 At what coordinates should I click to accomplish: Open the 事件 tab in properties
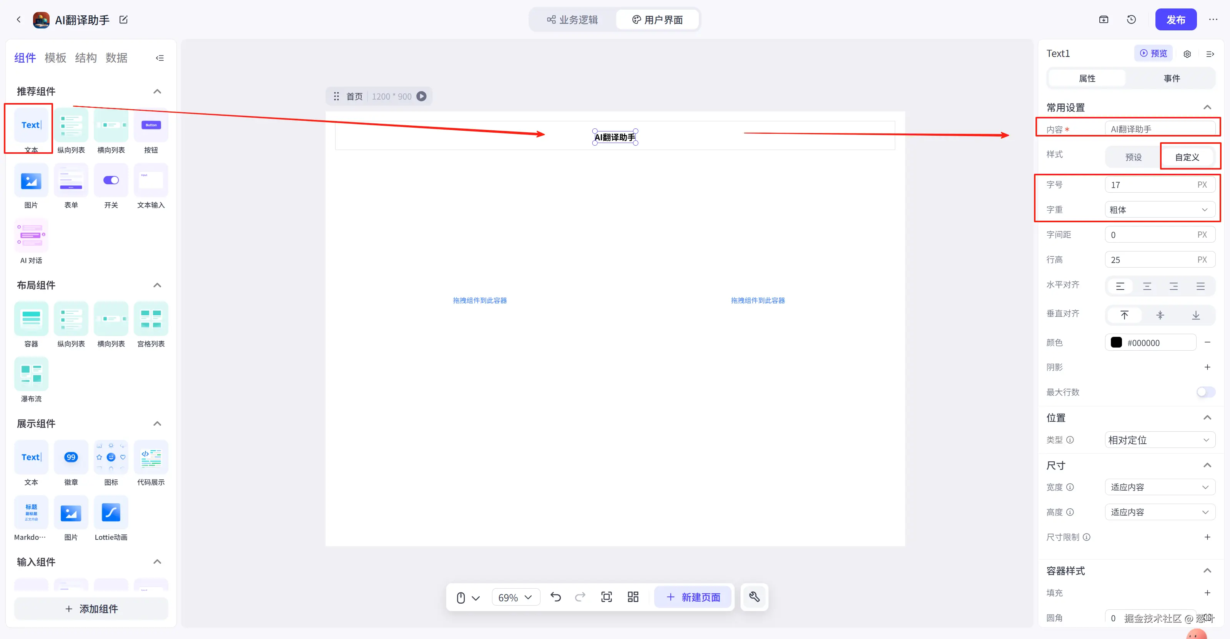pos(1171,78)
